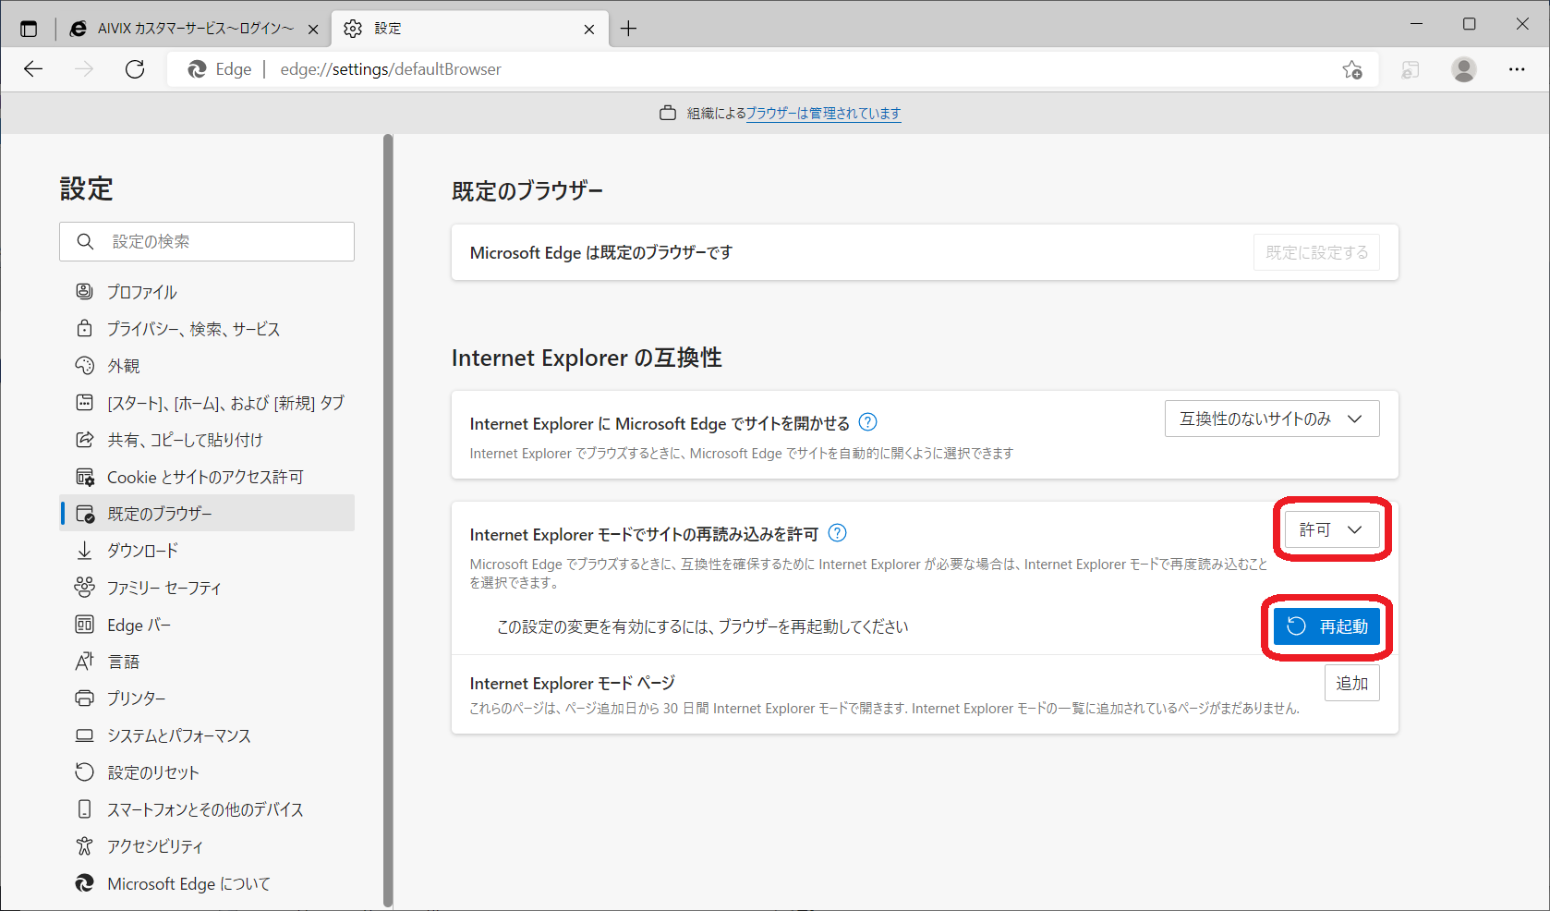Click the プロファイル icon in the sidebar
Screen dimensions: 1550x911
pyautogui.click(x=84, y=292)
